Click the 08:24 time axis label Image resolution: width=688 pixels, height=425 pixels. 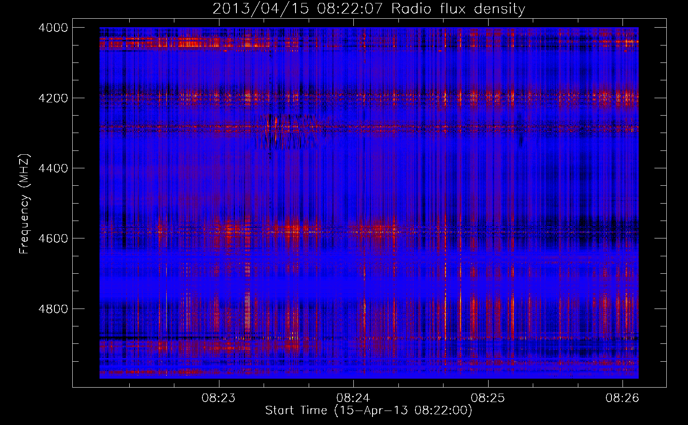[353, 398]
